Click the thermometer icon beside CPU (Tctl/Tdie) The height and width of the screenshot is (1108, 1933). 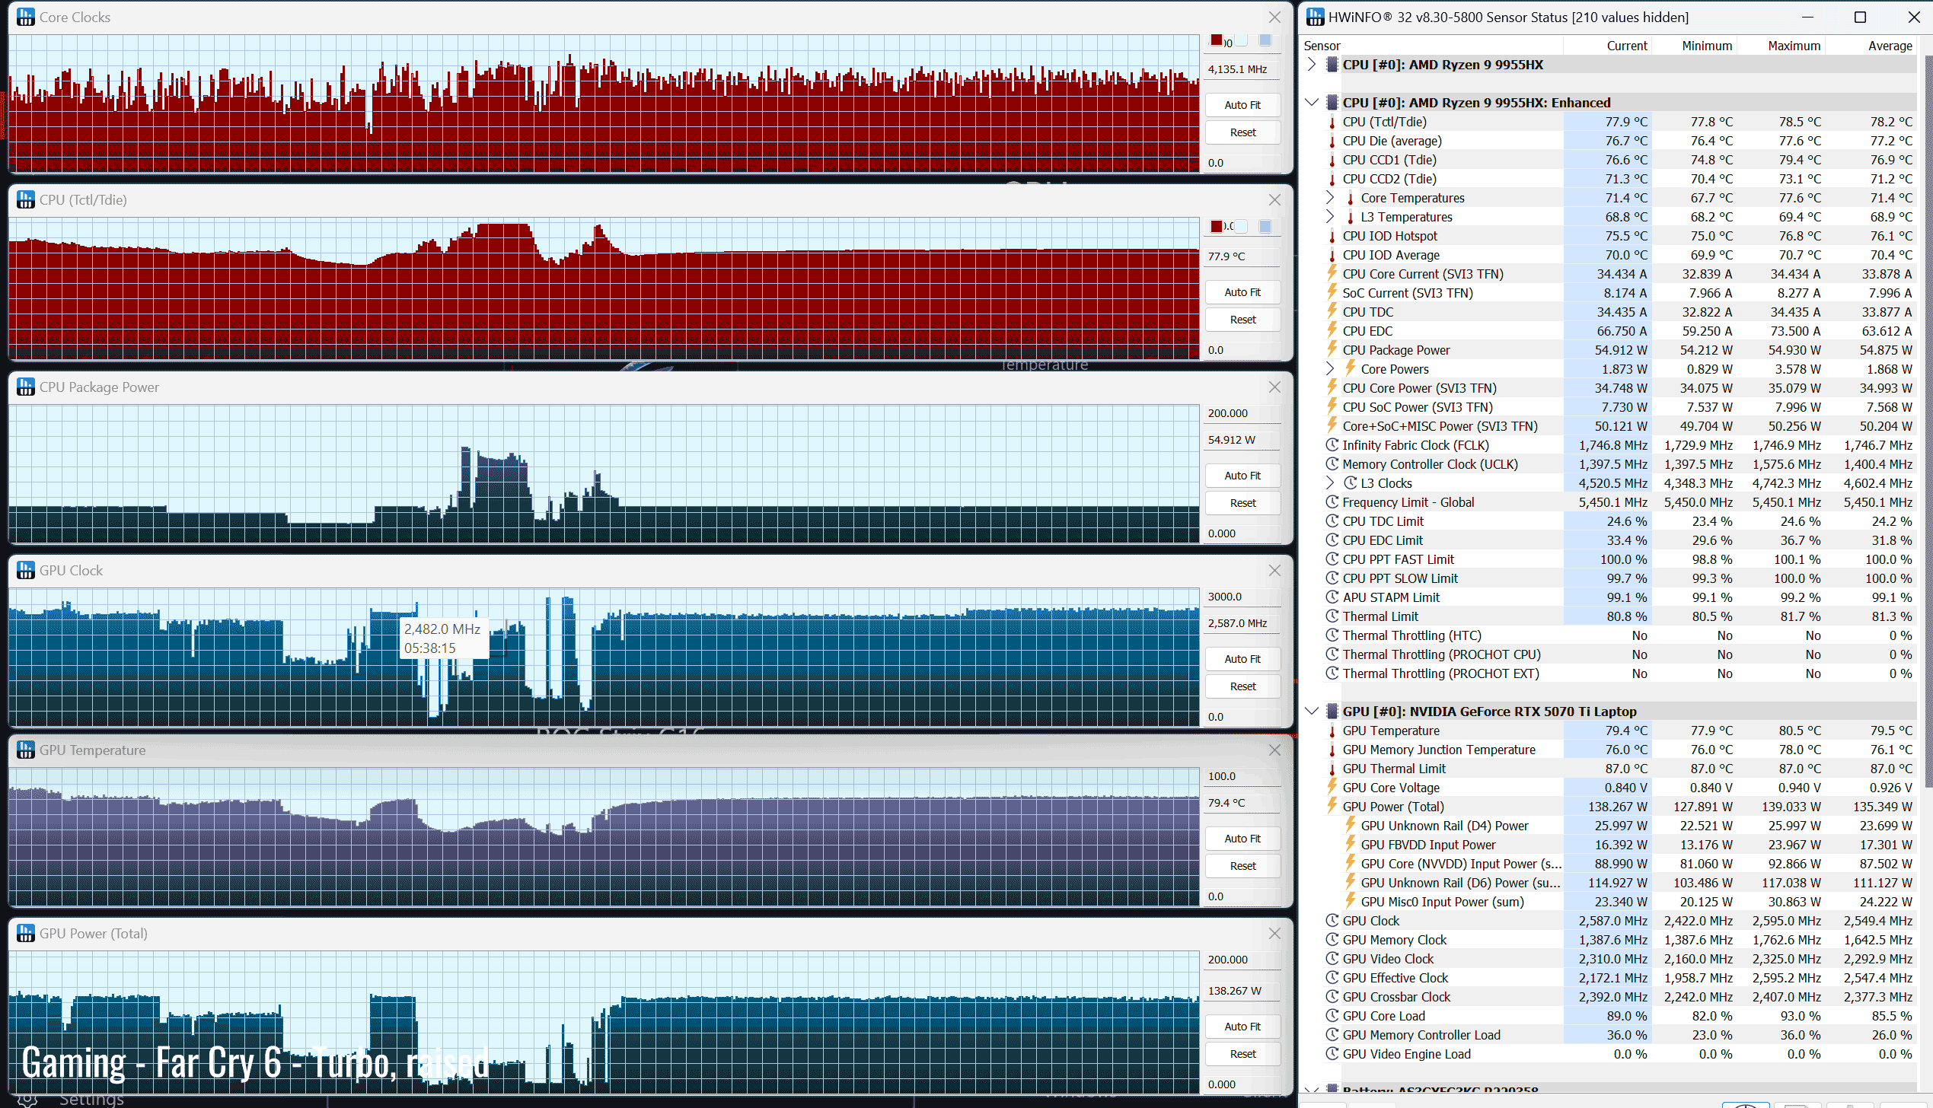[1332, 122]
